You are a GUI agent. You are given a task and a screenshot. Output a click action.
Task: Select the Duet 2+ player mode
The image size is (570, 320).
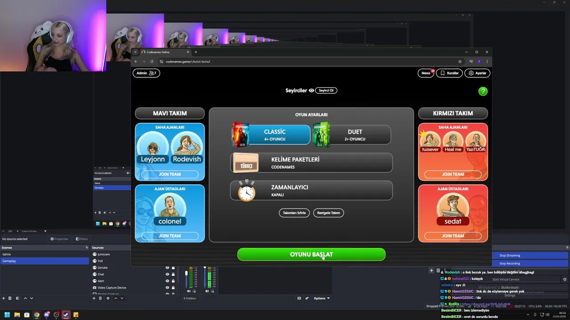[x=351, y=135]
